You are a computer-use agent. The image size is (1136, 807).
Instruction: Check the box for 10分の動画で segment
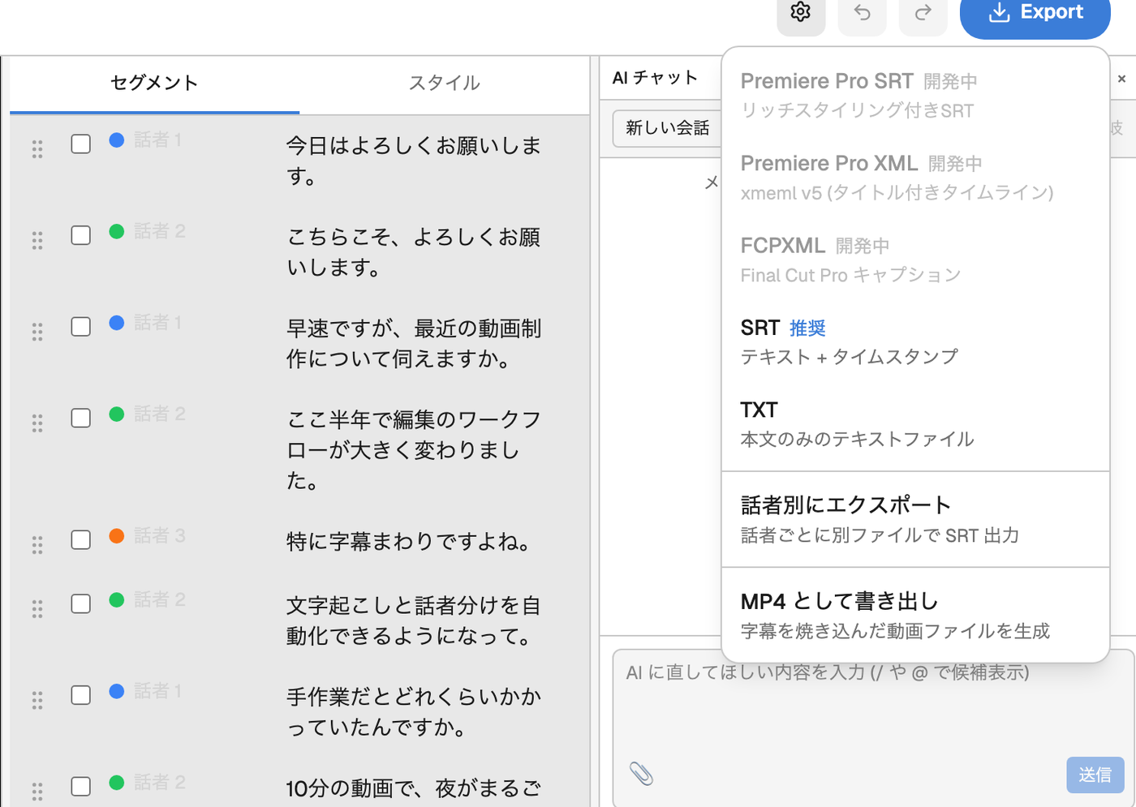[x=80, y=787]
